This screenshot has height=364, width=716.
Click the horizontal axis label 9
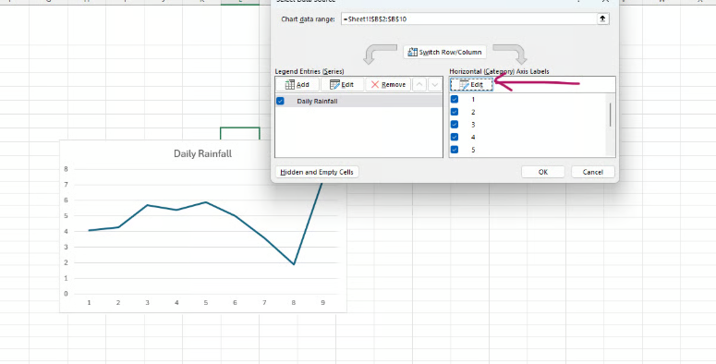[322, 302]
